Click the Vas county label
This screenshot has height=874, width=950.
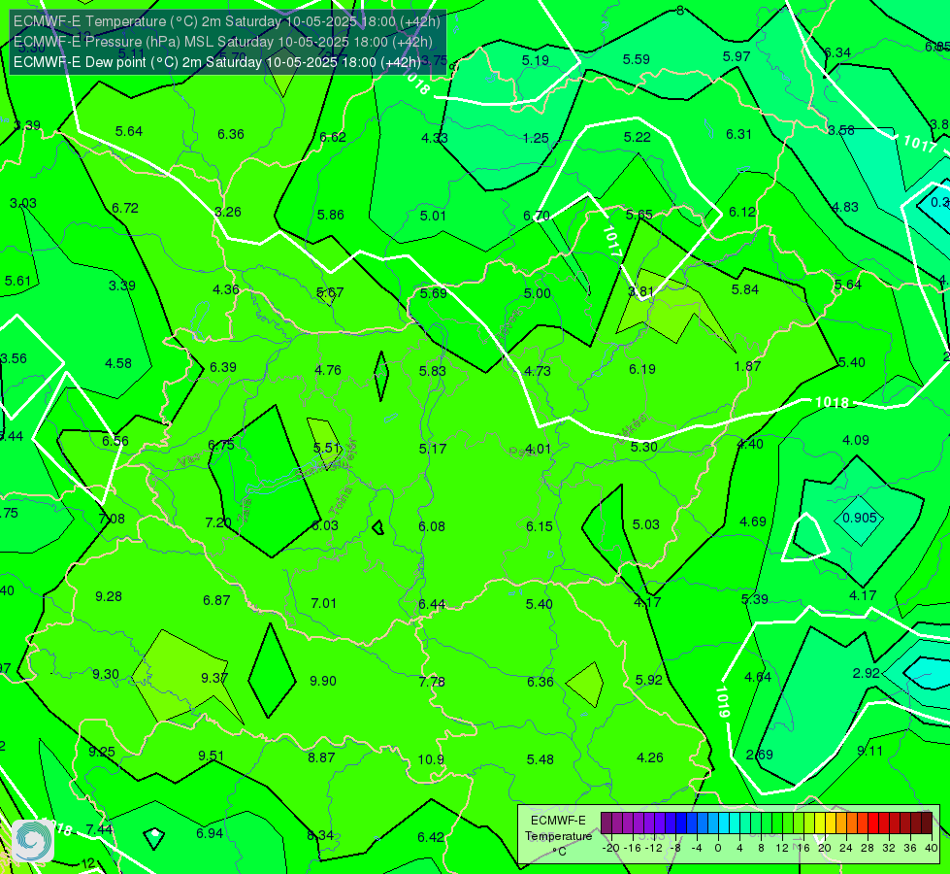pyautogui.click(x=188, y=459)
